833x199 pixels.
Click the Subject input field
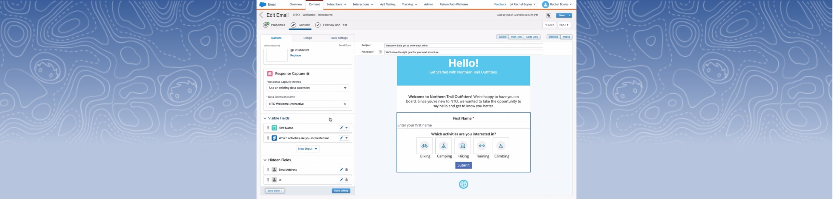[463, 46]
